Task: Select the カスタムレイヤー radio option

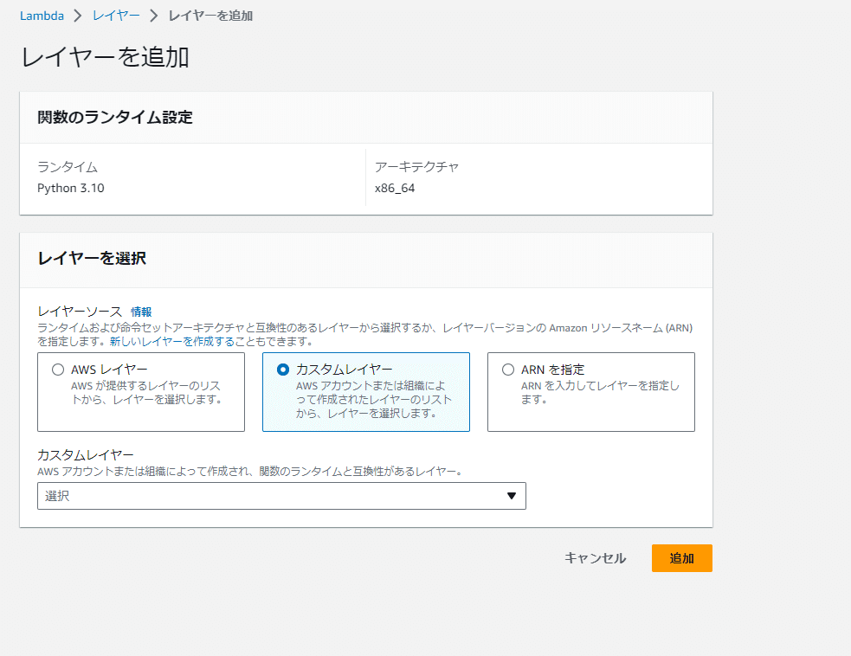Action: tap(283, 370)
